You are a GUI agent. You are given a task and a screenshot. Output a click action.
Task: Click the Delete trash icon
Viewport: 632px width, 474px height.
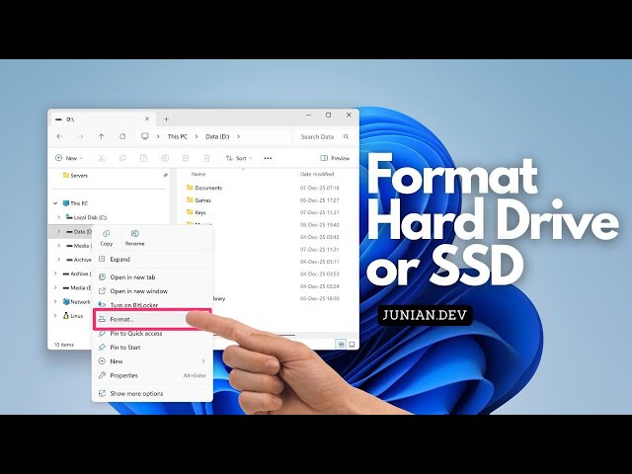pyautogui.click(x=206, y=158)
